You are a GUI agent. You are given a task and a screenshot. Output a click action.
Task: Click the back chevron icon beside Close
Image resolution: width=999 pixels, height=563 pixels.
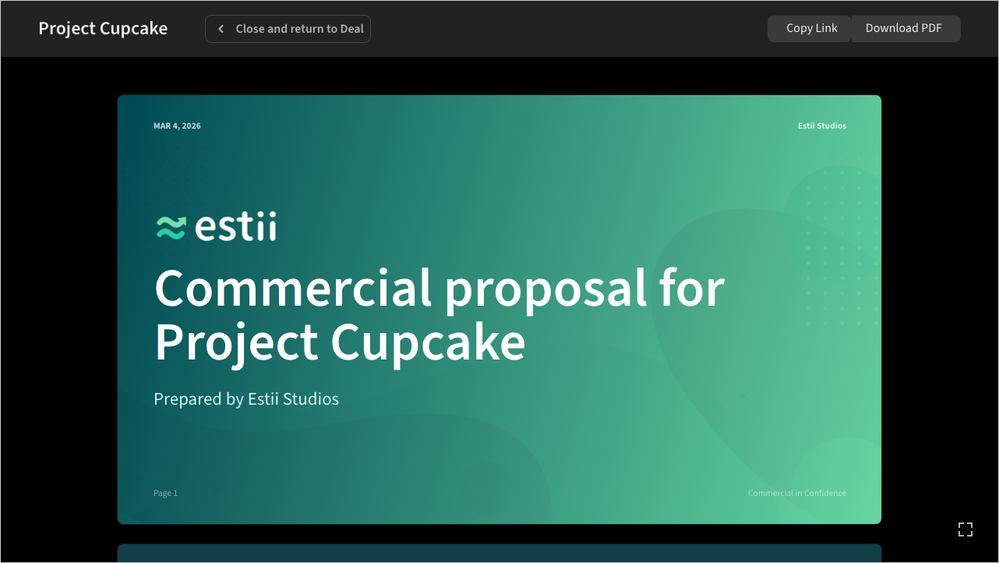[x=221, y=29]
